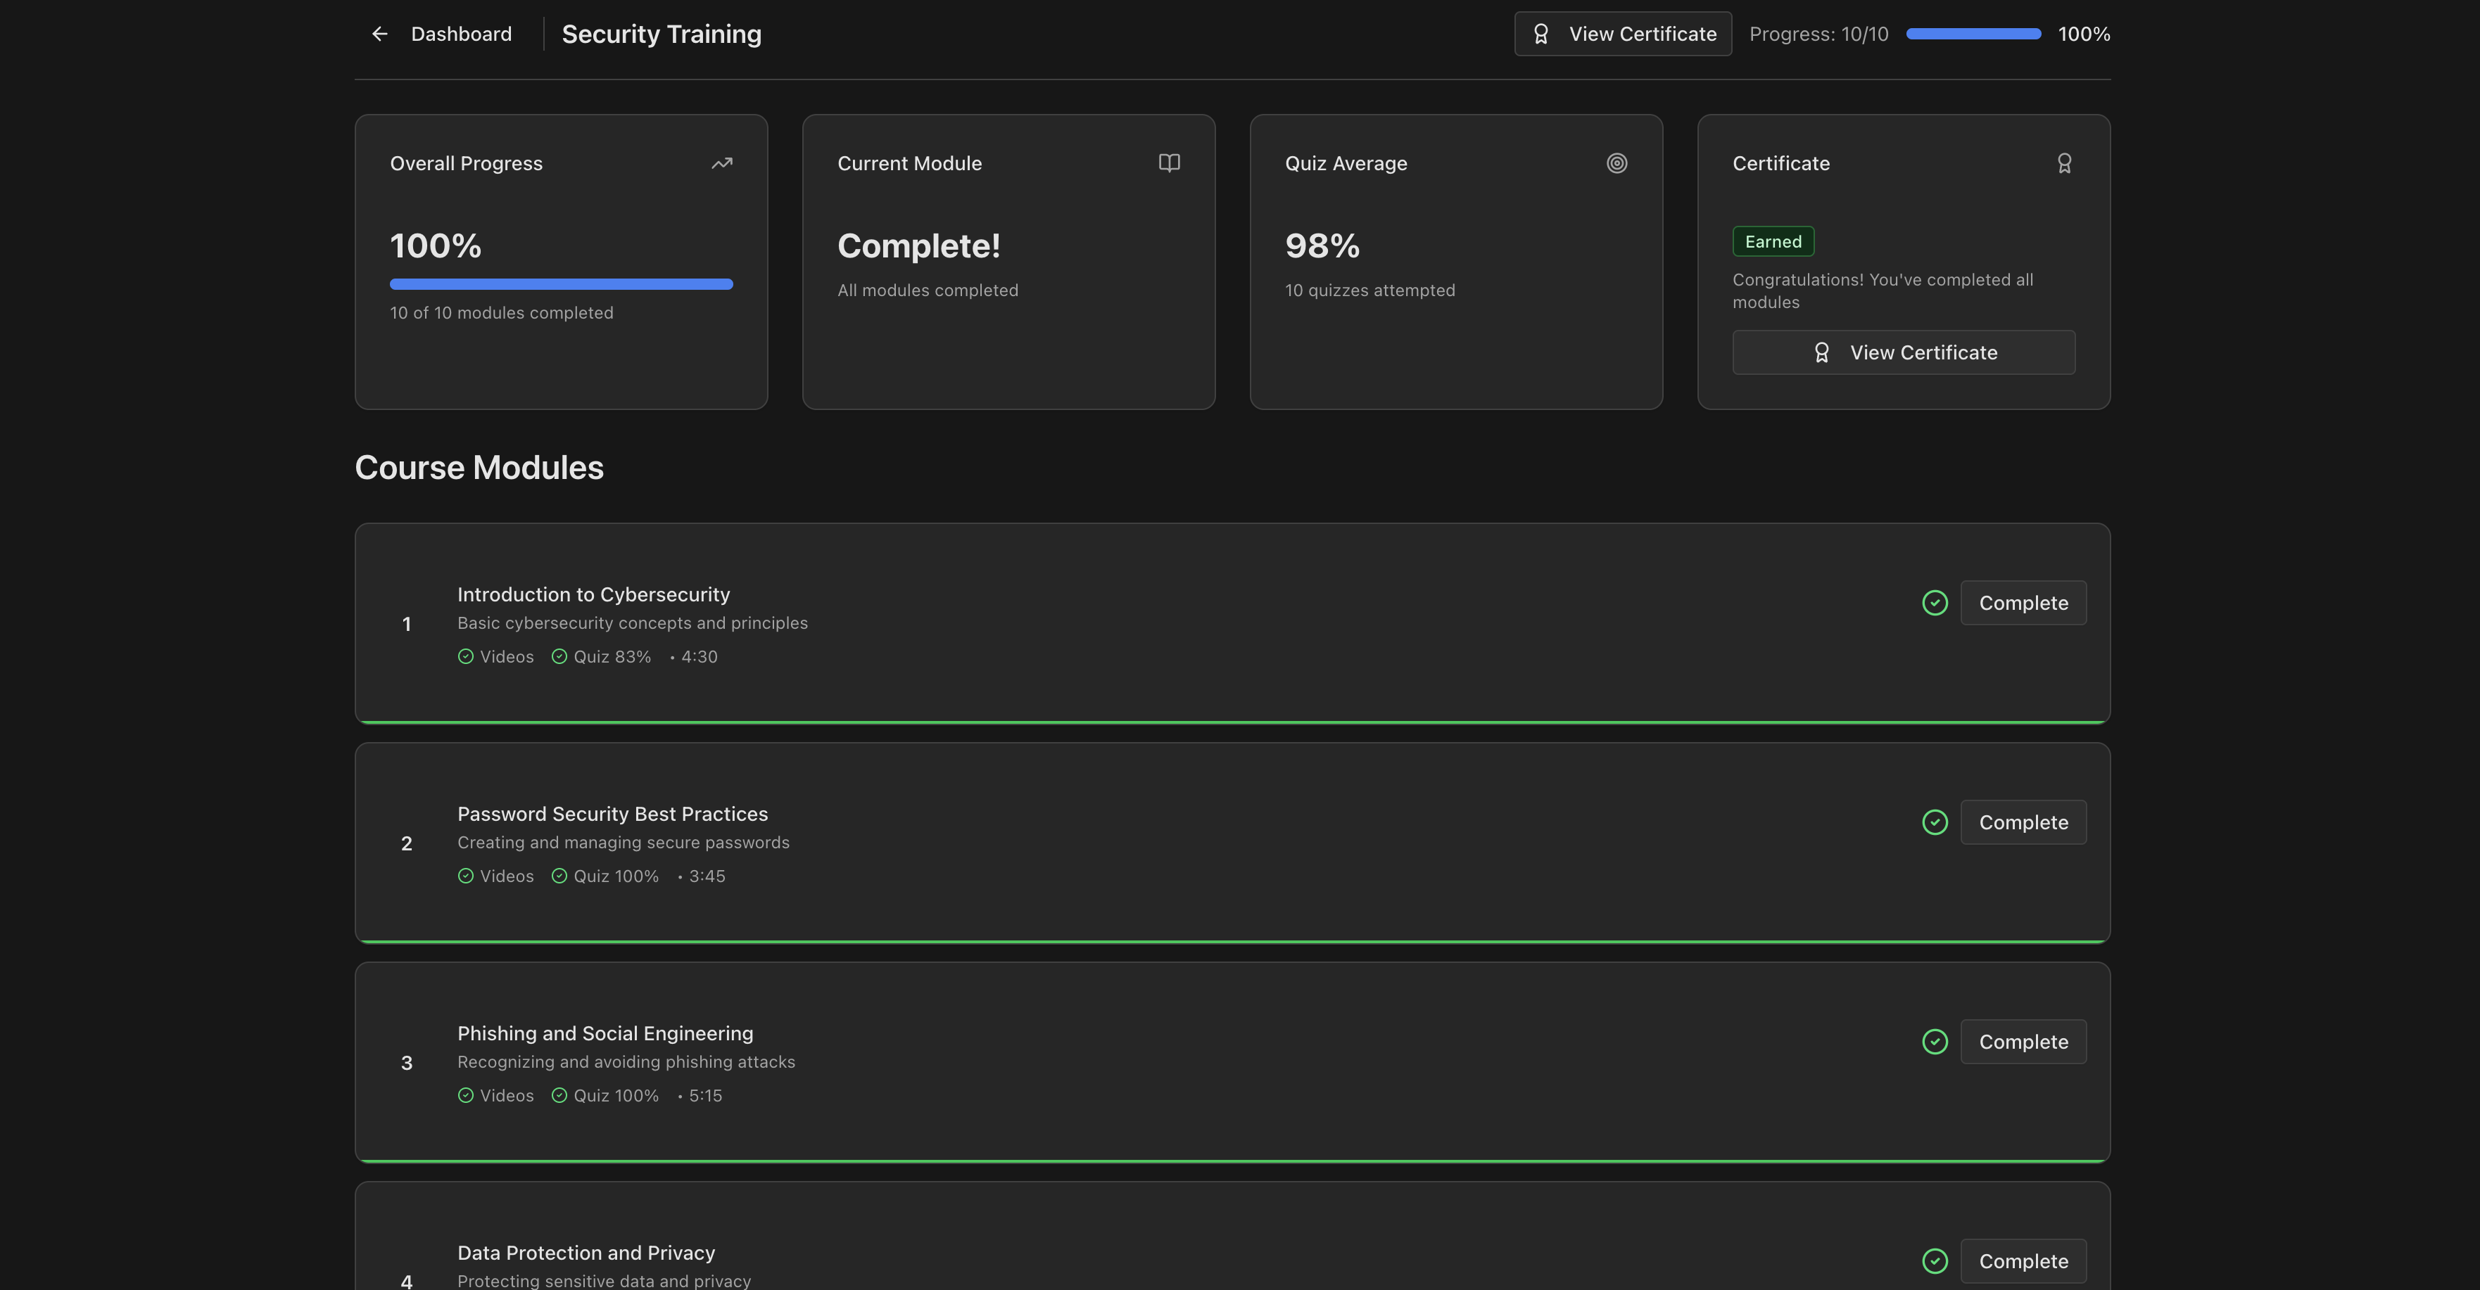2480x1290 pixels.
Task: Click the green check circle for Introduction to Cybersecurity
Action: pos(1934,604)
